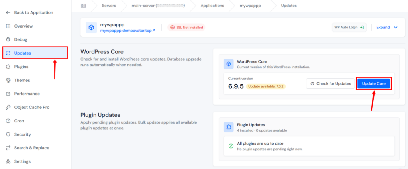Viewport: 408px width, 169px height.
Task: Select Updates in the sidebar
Action: tap(35, 53)
